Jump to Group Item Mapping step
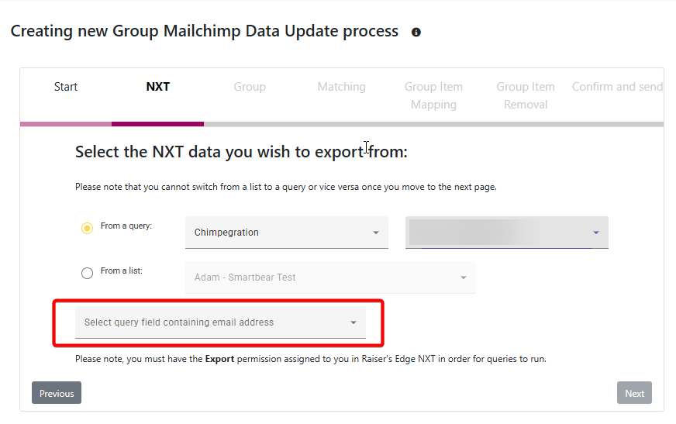 point(433,95)
